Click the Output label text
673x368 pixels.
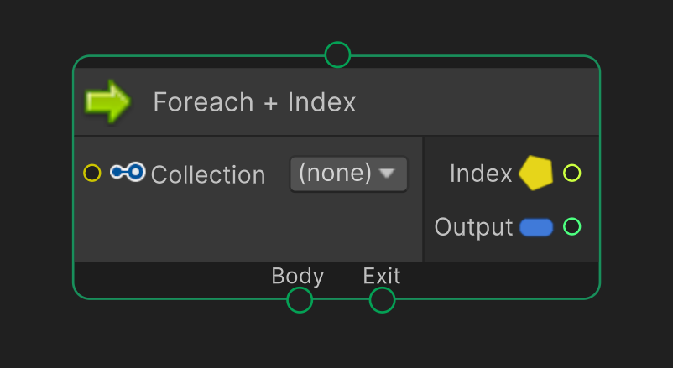473,227
